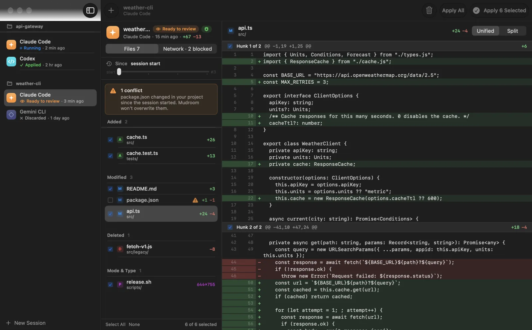532x330 pixels.
Task: Click the Apply All button
Action: [453, 10]
